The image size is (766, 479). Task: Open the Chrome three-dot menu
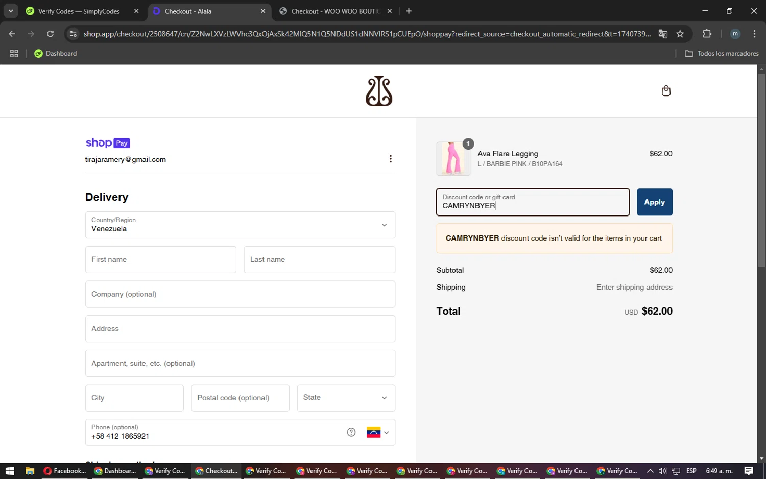[754, 34]
